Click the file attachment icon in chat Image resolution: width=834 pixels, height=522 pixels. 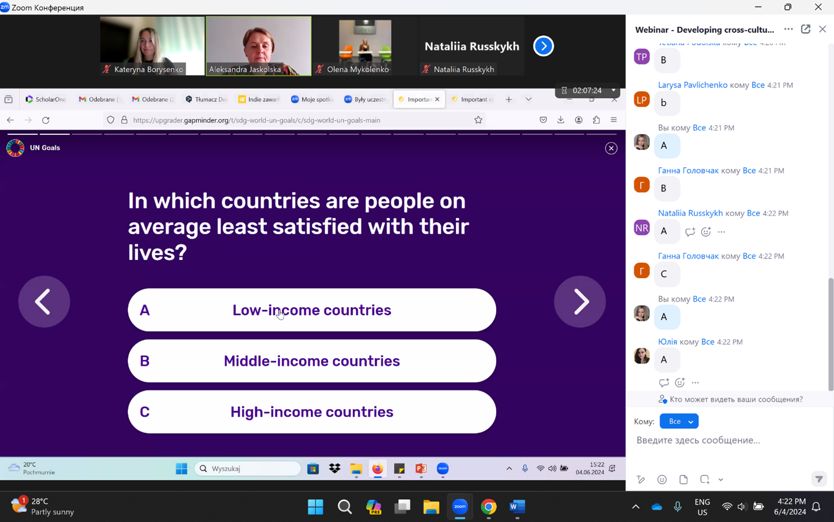tap(683, 480)
